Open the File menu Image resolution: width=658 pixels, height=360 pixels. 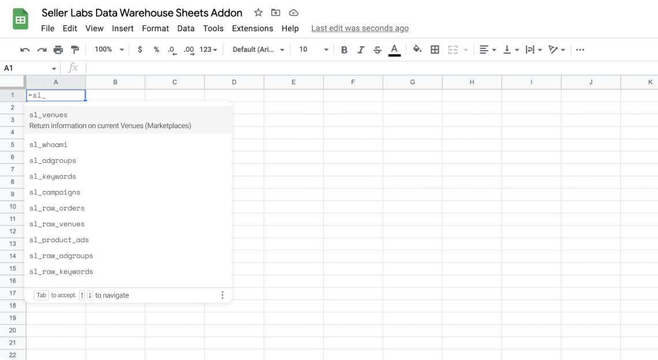[47, 28]
